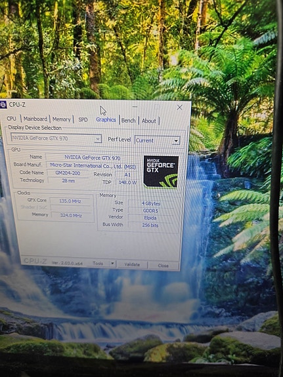Open the Perf Level Current dropdown

click(158, 140)
